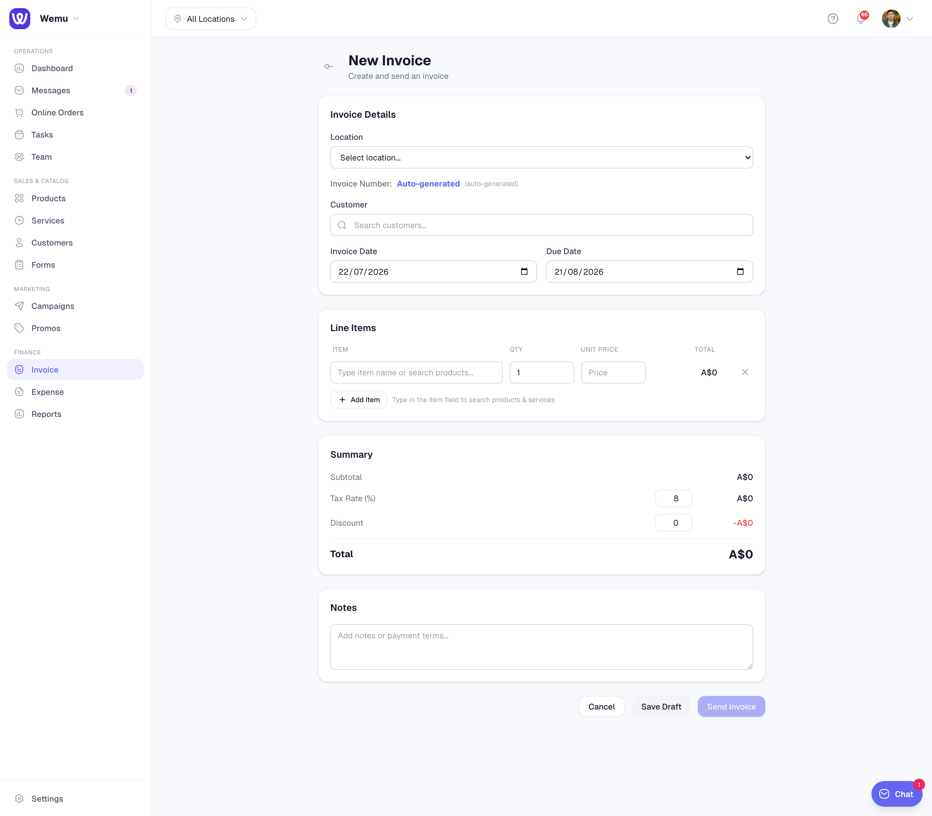Click the Auto-generated invoice number link
The width and height of the screenshot is (932, 816).
pyautogui.click(x=428, y=183)
